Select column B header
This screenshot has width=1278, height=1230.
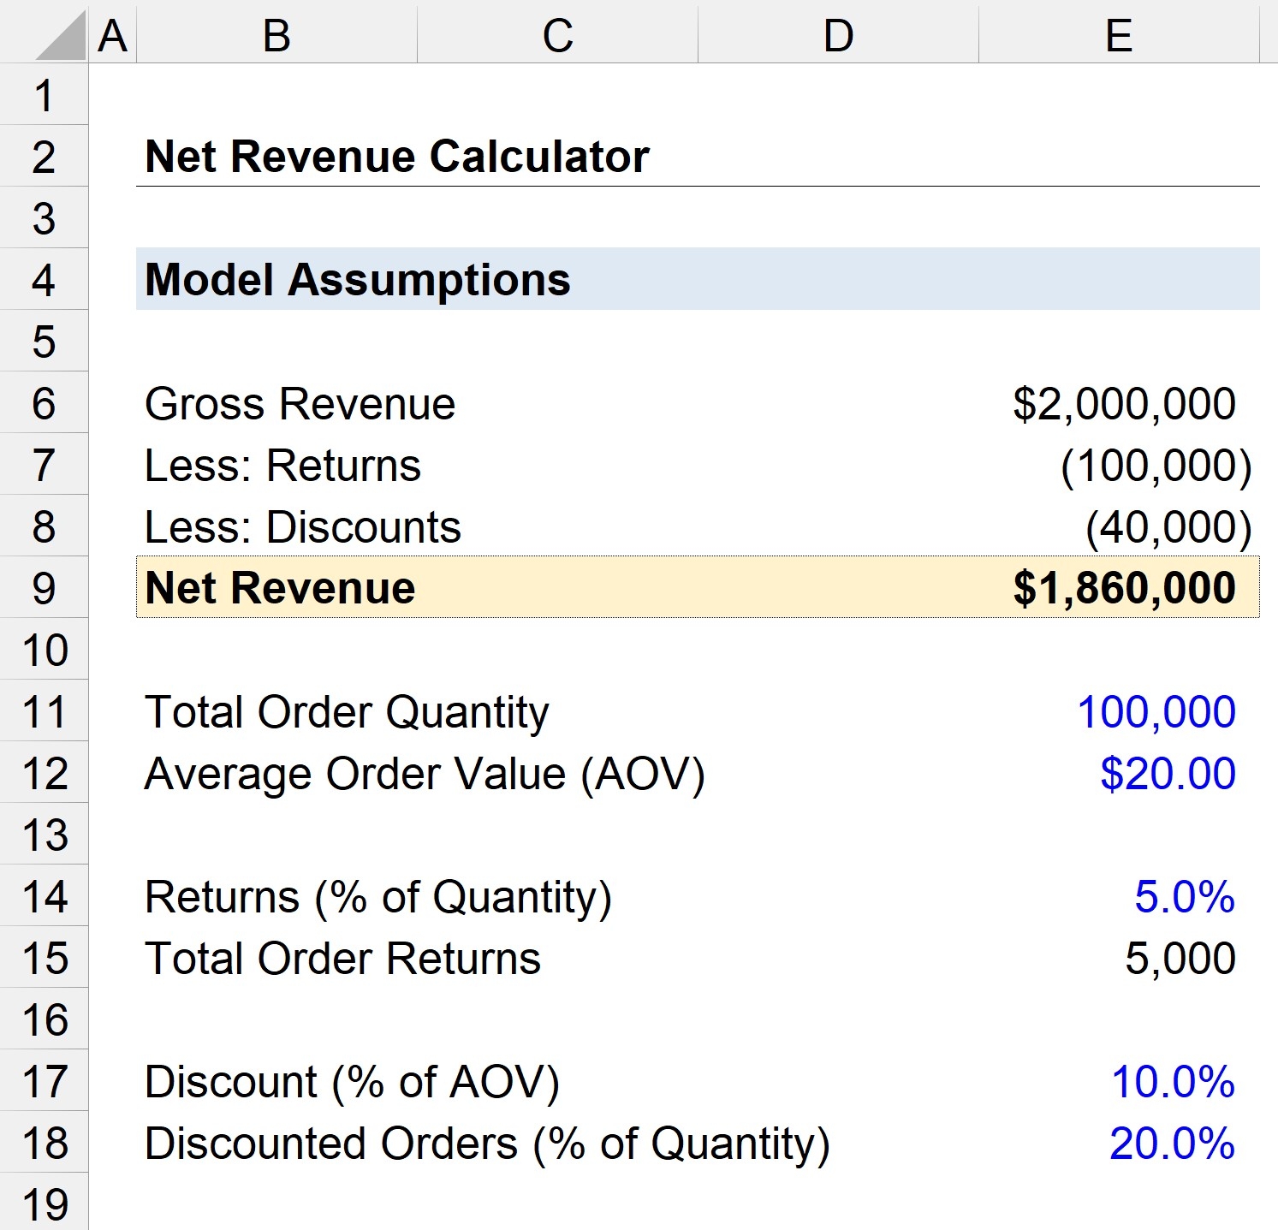point(276,36)
